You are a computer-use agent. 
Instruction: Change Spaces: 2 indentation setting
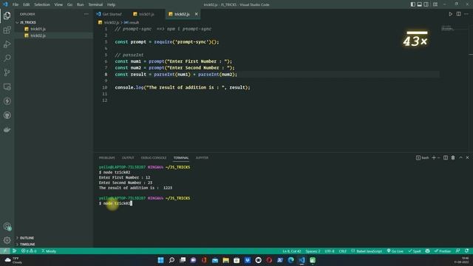pos(313,251)
